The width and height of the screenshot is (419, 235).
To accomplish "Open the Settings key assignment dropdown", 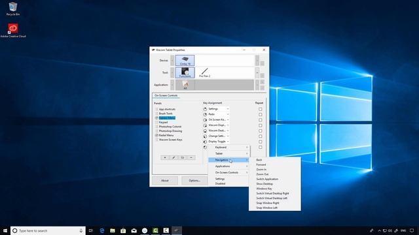I will click(218, 109).
